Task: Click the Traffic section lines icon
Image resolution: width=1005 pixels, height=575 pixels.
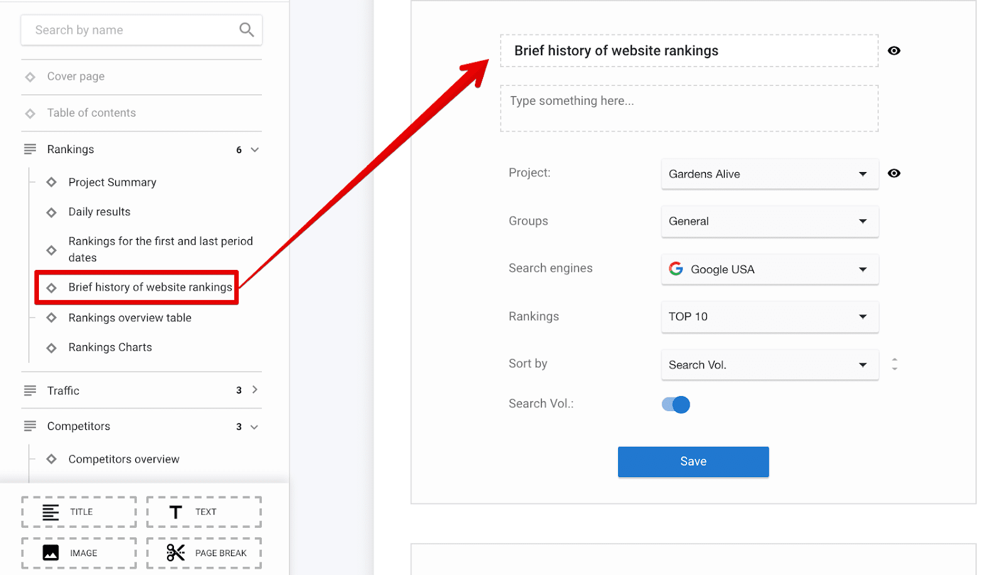Action: click(30, 390)
